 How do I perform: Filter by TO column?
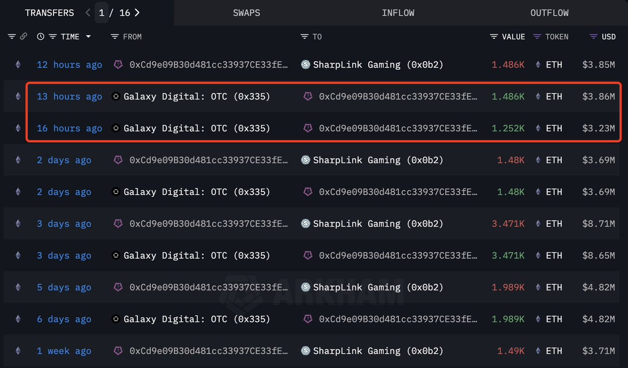[311, 37]
